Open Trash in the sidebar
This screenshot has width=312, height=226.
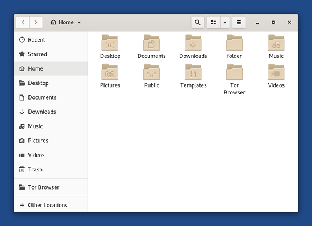coord(51,170)
